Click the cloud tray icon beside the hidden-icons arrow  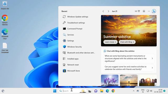point(138,91)
